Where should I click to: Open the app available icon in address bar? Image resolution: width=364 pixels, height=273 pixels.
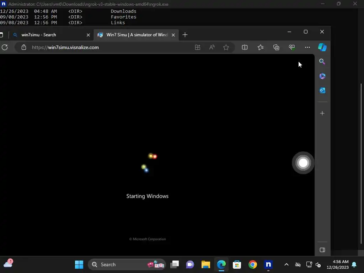point(198,47)
